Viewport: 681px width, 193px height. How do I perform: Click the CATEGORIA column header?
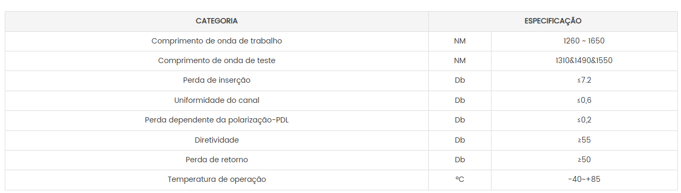[217, 21]
